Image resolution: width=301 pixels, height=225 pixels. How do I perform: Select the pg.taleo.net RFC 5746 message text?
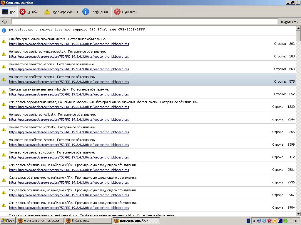pyautogui.click(x=77, y=30)
